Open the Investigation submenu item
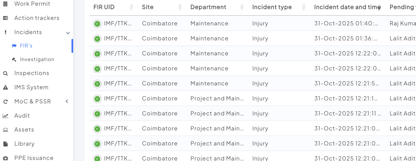This screenshot has height=161, width=416. point(37,59)
